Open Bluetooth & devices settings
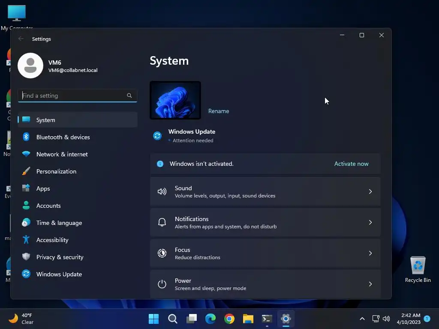Image resolution: width=439 pixels, height=329 pixels. pos(77,137)
